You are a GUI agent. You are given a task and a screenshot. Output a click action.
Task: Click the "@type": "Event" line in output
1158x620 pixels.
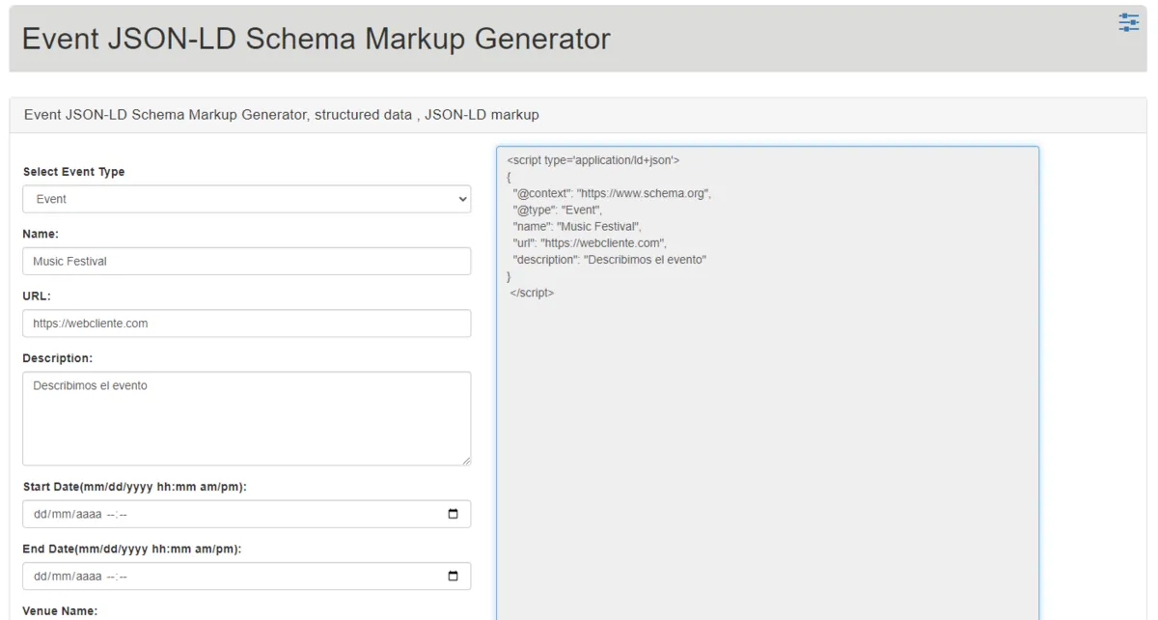pos(558,210)
